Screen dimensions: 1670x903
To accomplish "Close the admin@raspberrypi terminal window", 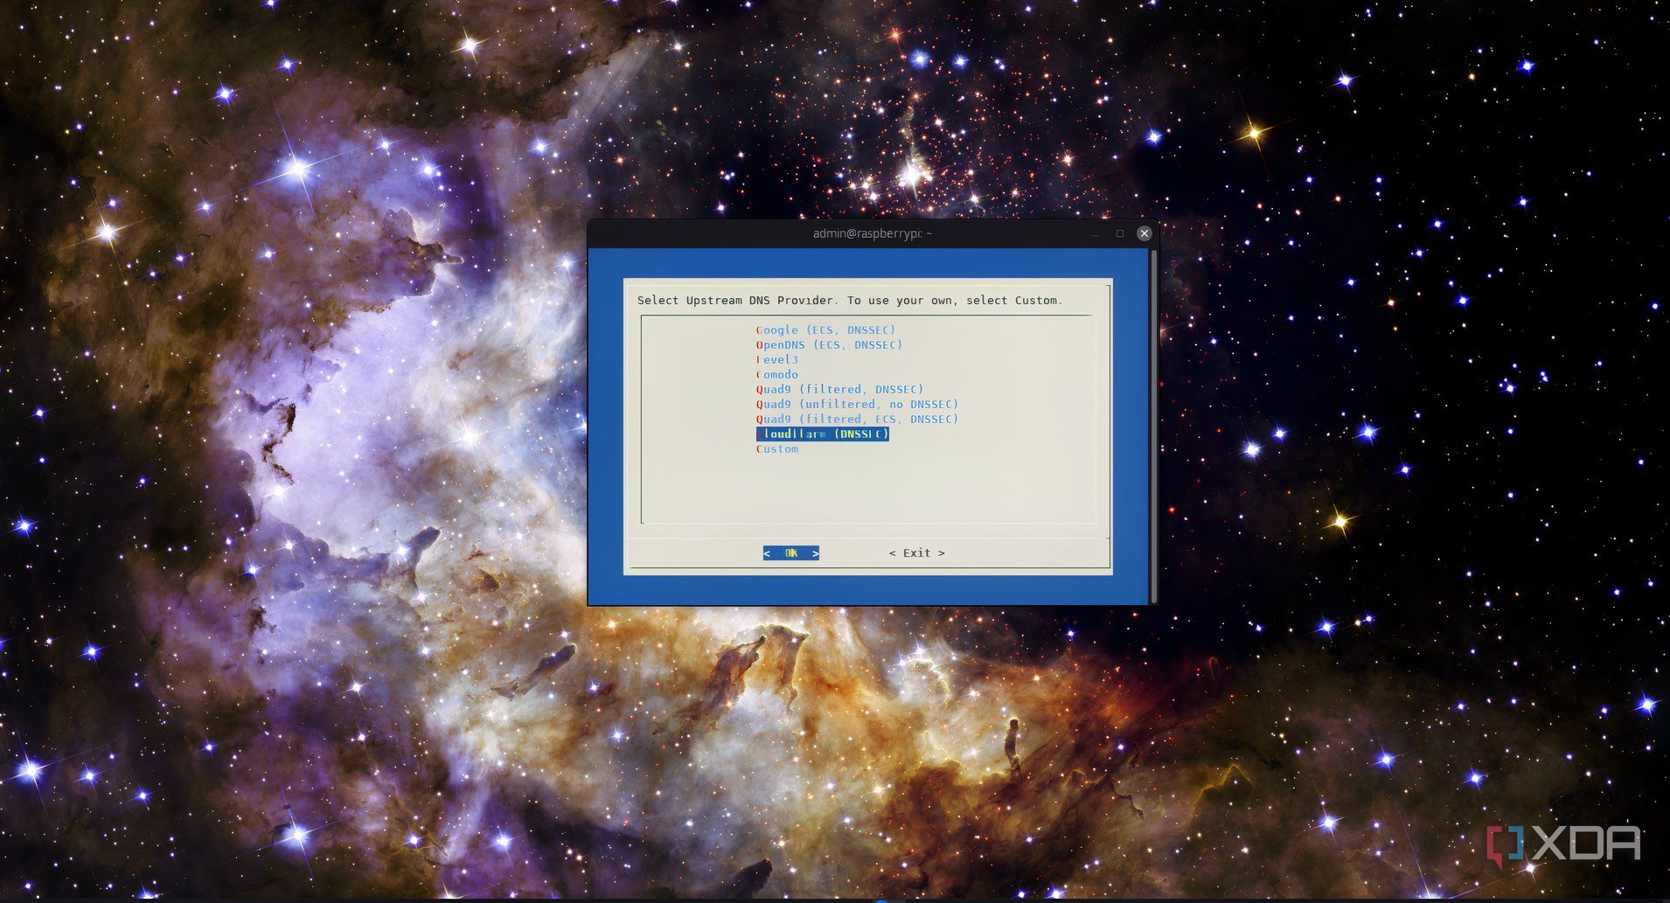I will click(x=1144, y=233).
